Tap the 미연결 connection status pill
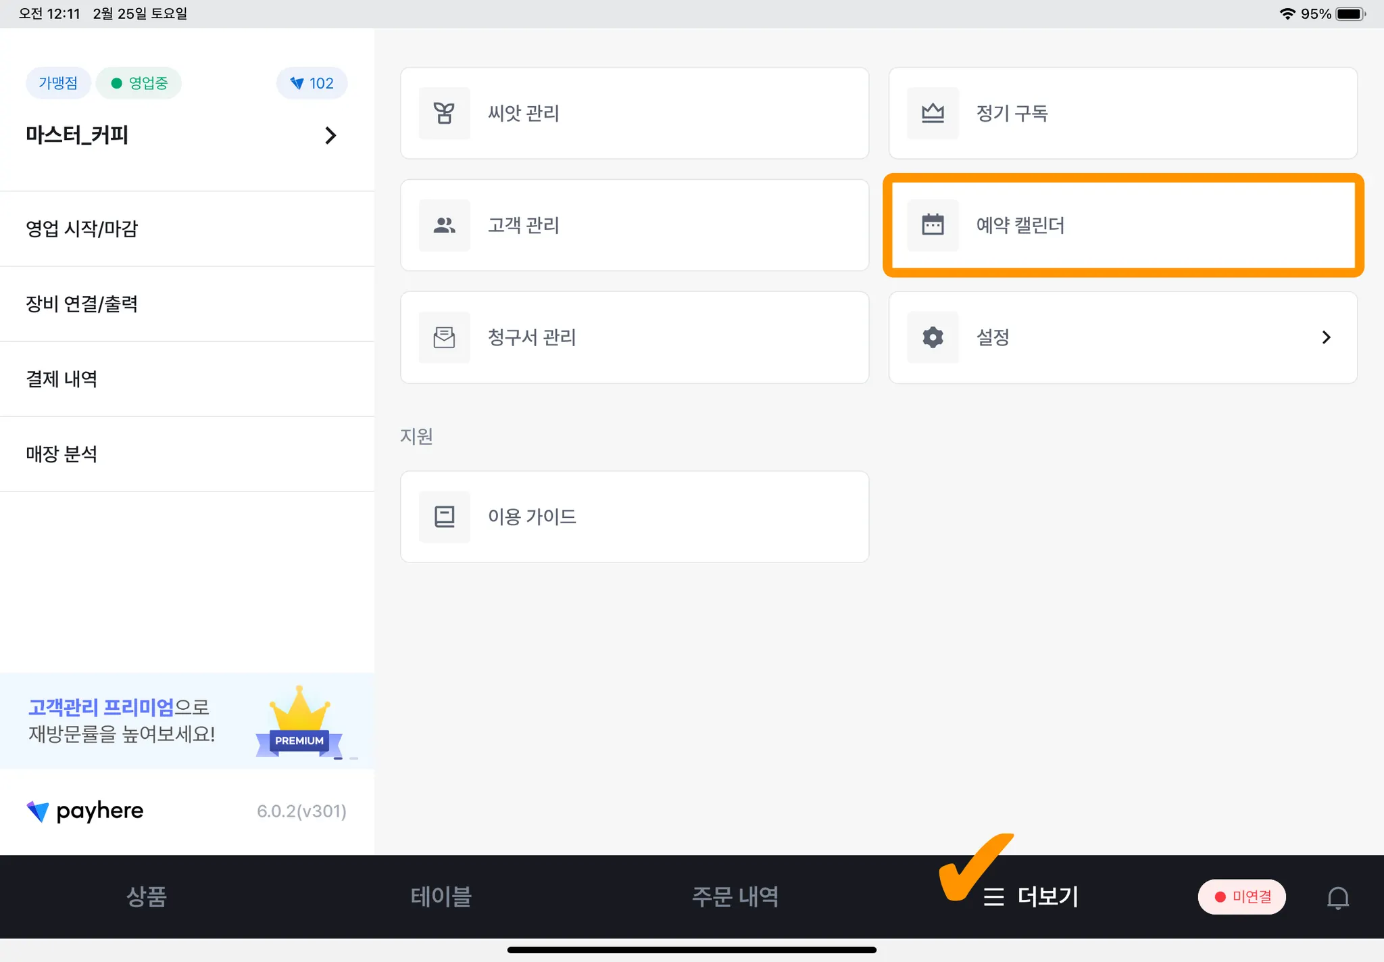The height and width of the screenshot is (962, 1384). click(x=1241, y=897)
